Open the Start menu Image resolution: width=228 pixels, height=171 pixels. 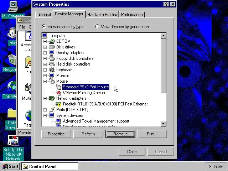coord(10,166)
